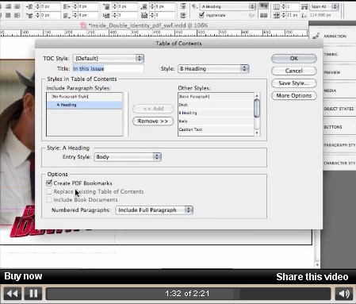
Task: Pause the video playback
Action: 33,294
